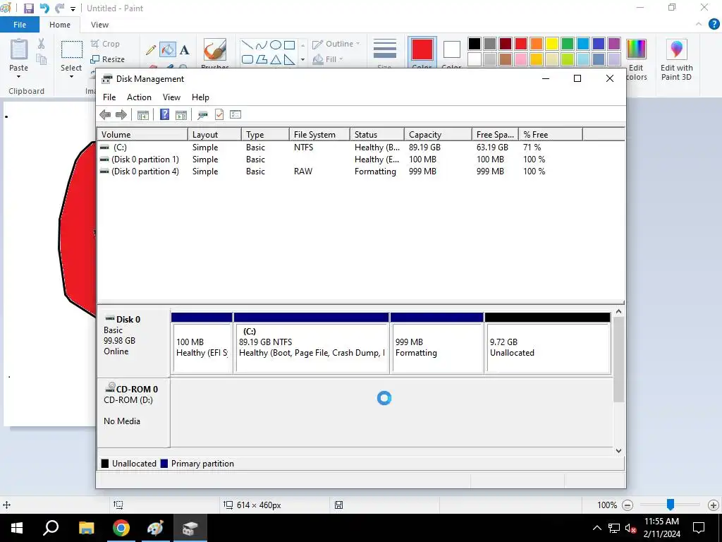Click the Crop button in Paint
The width and height of the screenshot is (722, 542).
[x=106, y=44]
